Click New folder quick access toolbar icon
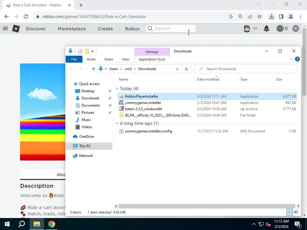The image size is (307, 230). coord(87,51)
